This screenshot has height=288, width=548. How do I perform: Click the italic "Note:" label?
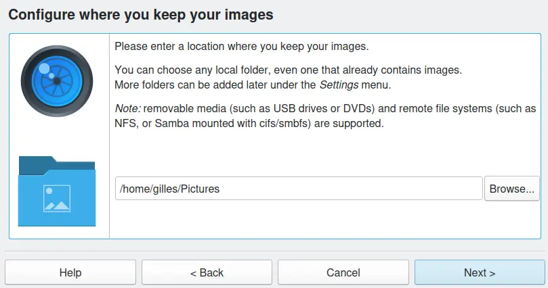[127, 108]
